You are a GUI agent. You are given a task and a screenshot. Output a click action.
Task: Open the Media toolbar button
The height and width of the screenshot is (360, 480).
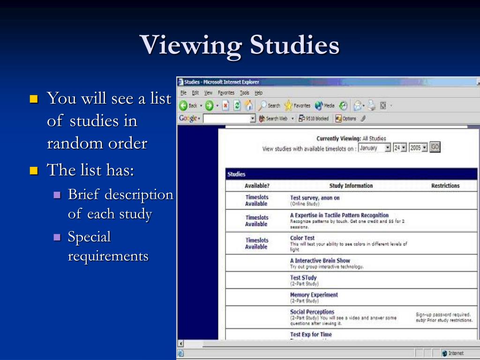(324, 105)
